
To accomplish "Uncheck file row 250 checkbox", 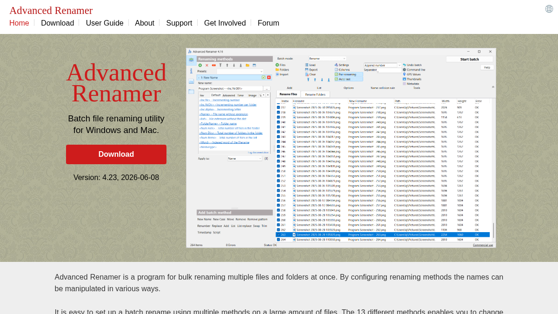I will click(279, 171).
